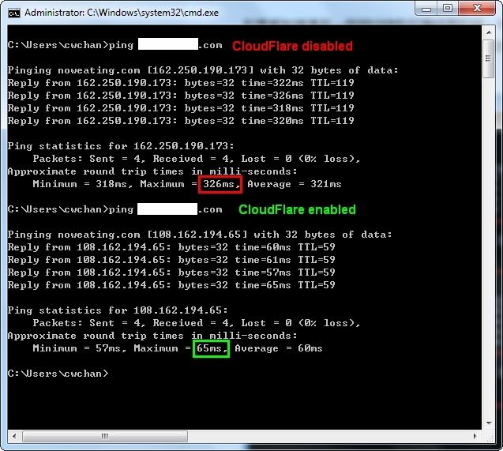Click 'Average = 321ms' value
Viewport: 503px width, 451px height.
point(295,184)
